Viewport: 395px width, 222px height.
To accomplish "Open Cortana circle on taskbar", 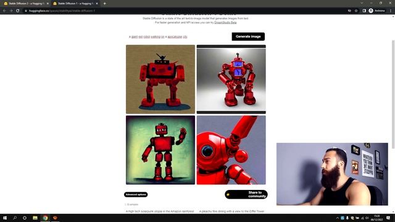I will click(x=25, y=218).
